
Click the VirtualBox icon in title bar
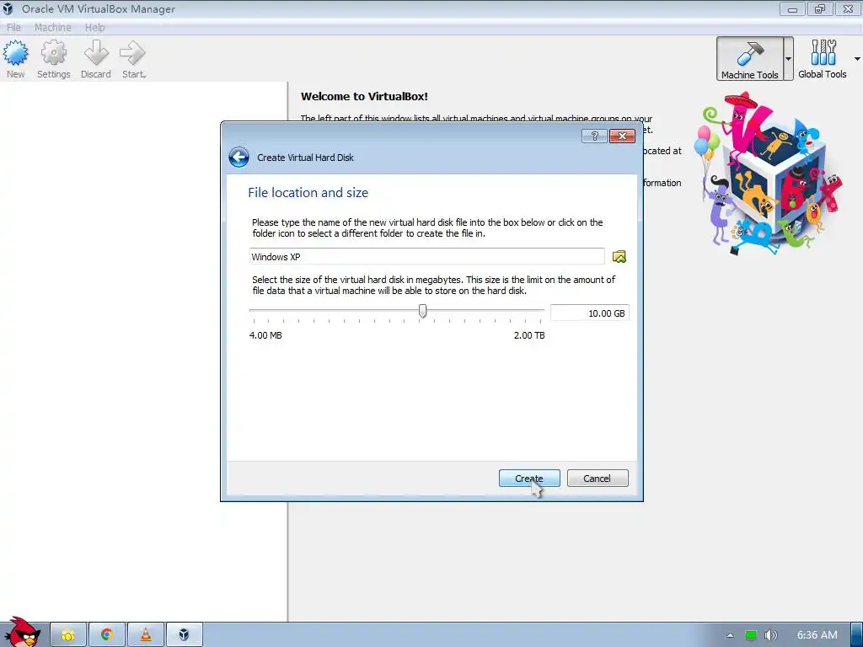[x=8, y=8]
